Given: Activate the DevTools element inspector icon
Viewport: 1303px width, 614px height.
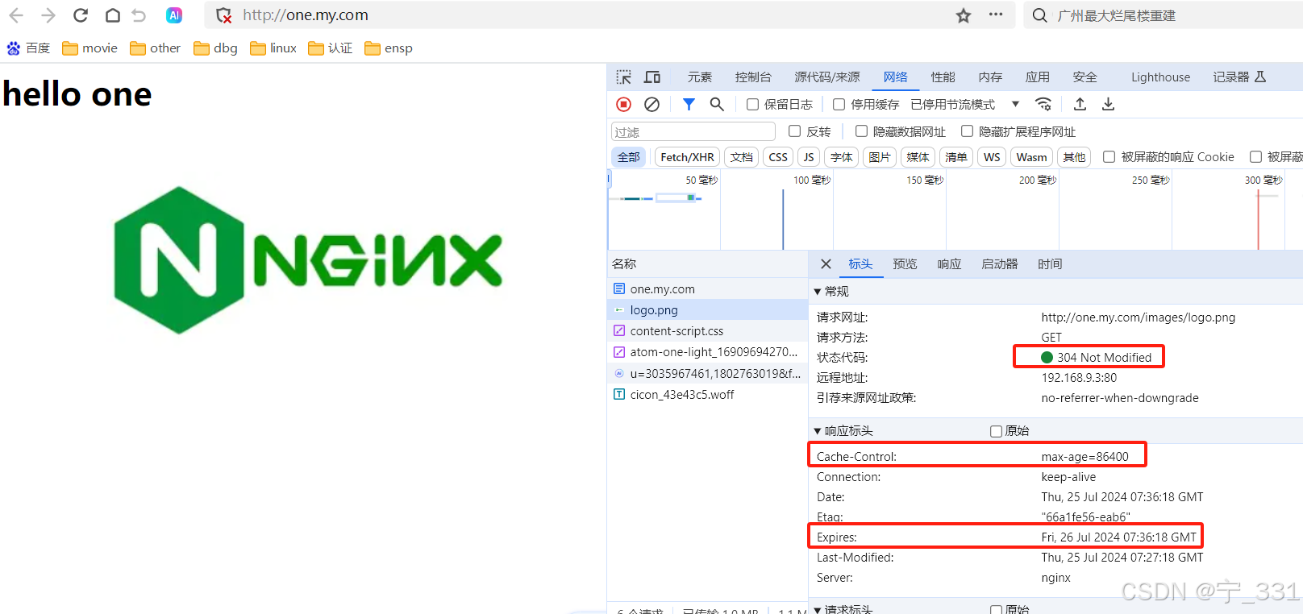Looking at the screenshot, I should 624,77.
